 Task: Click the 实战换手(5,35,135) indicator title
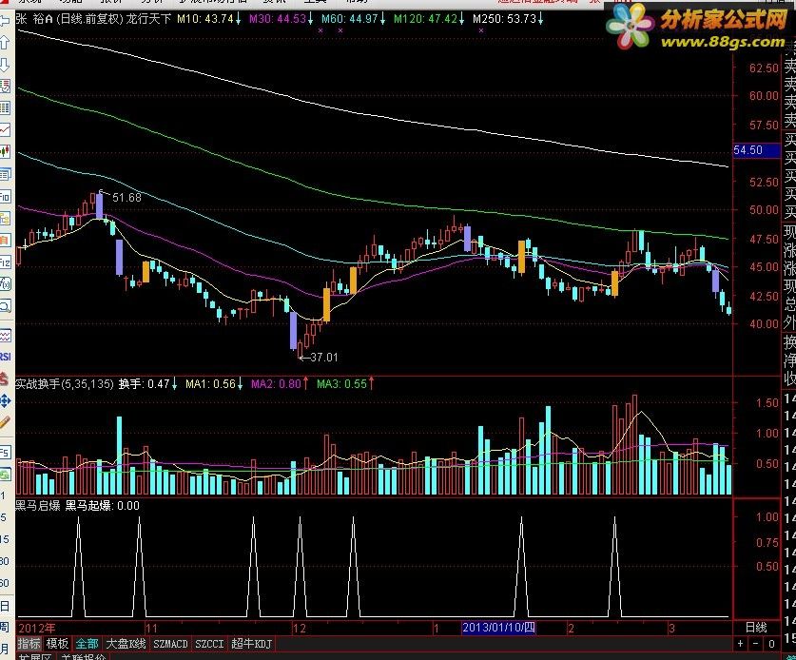pyautogui.click(x=65, y=384)
